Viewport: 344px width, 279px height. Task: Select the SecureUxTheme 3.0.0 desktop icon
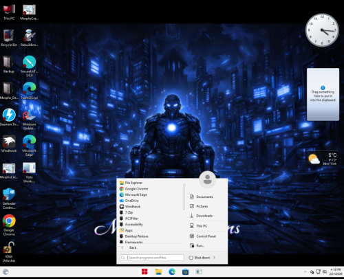29,67
